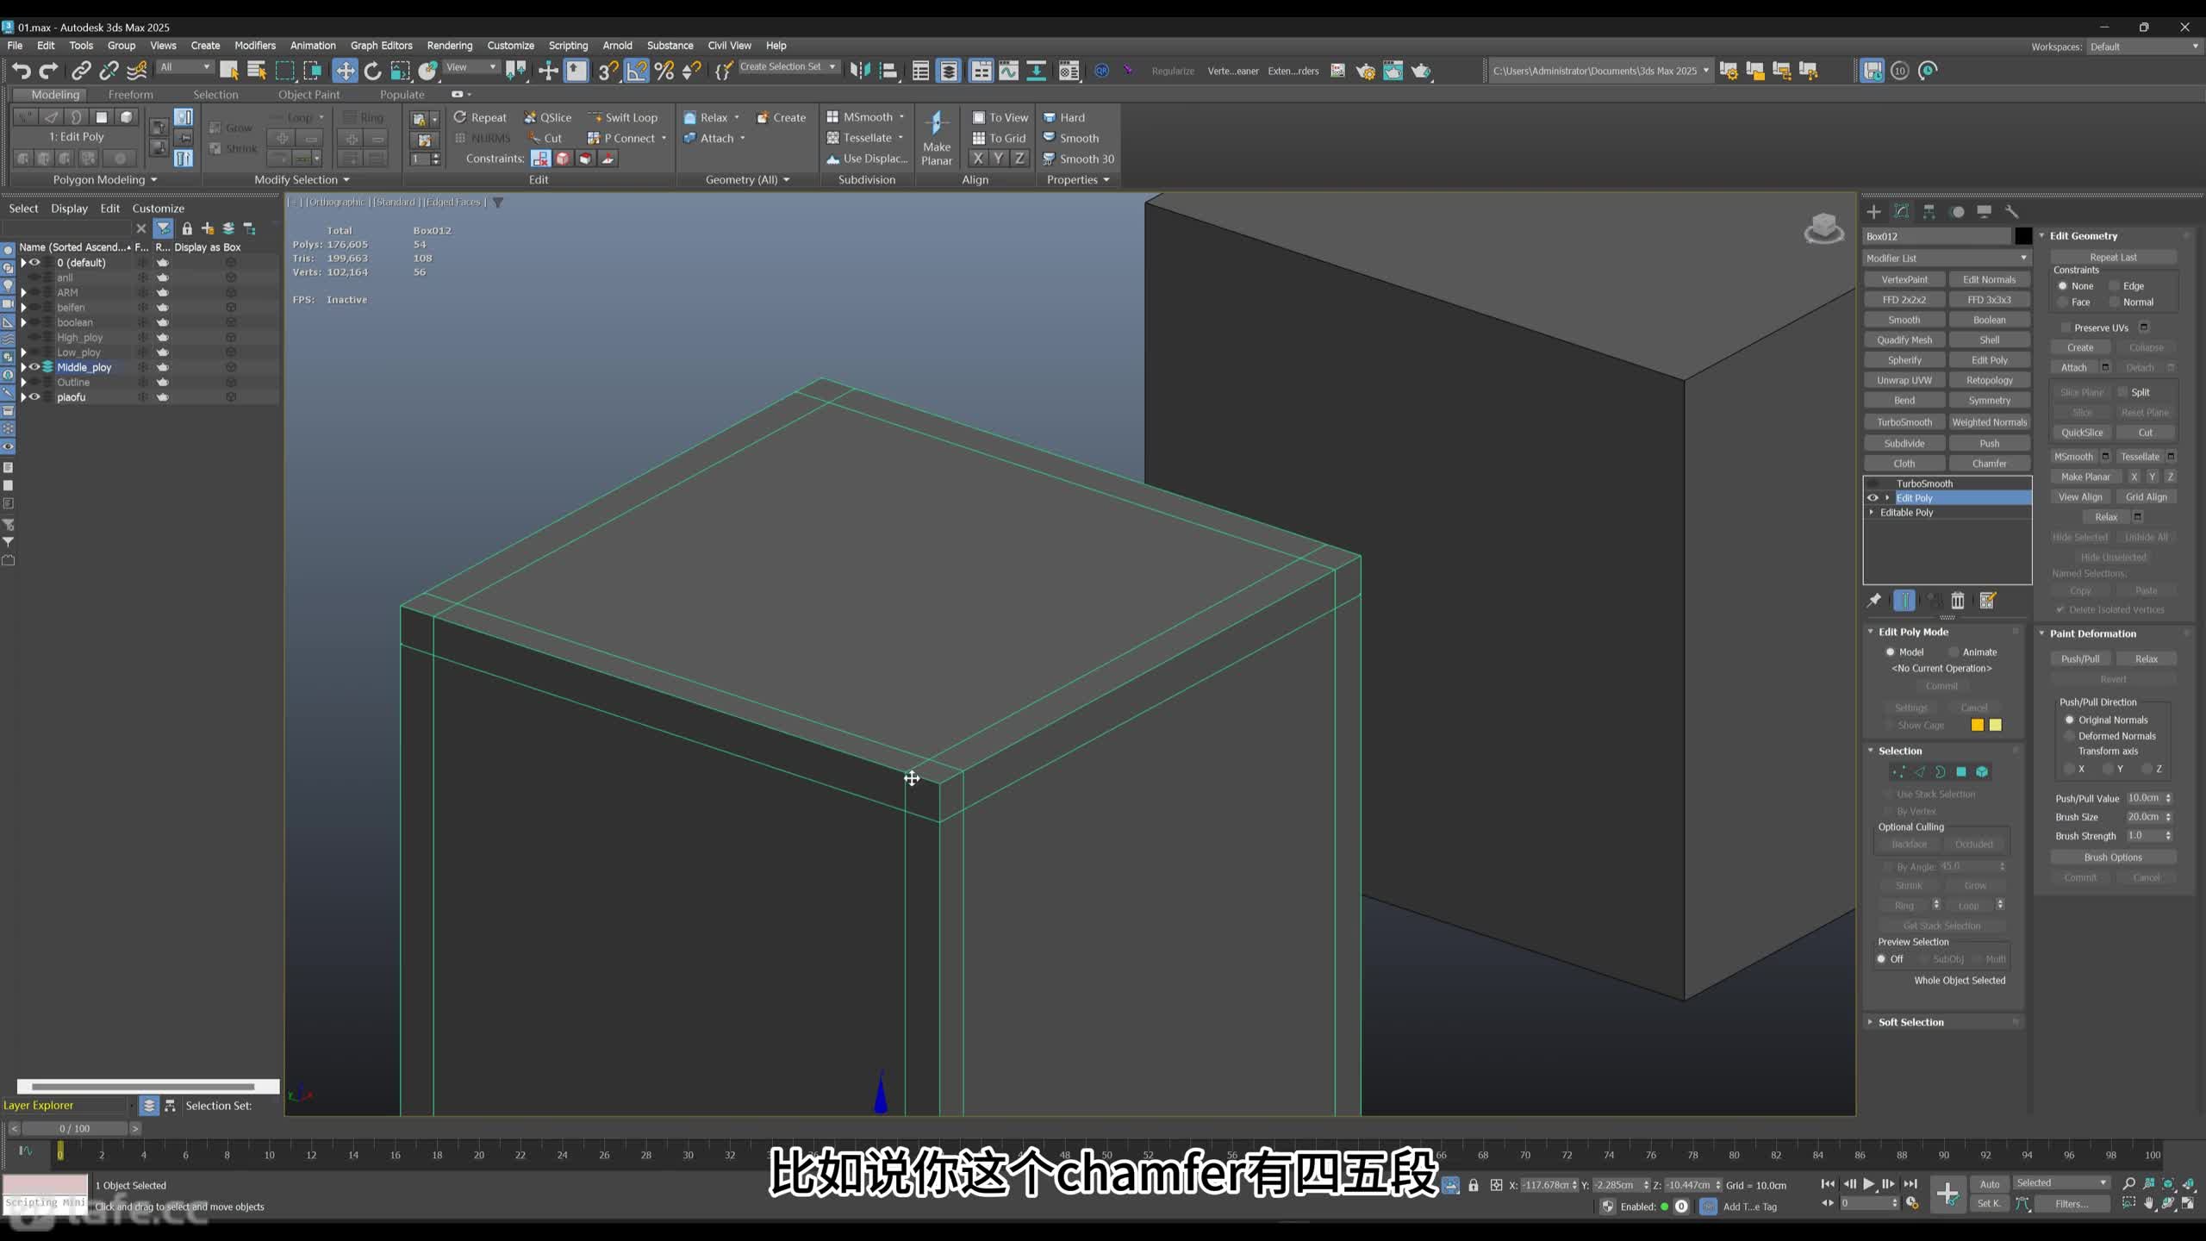Click Selection Lock toggle in status bar
The height and width of the screenshot is (1241, 2206).
click(x=1474, y=1186)
